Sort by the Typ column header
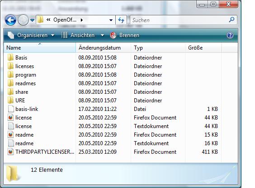The image size is (255, 188). (x=158, y=48)
